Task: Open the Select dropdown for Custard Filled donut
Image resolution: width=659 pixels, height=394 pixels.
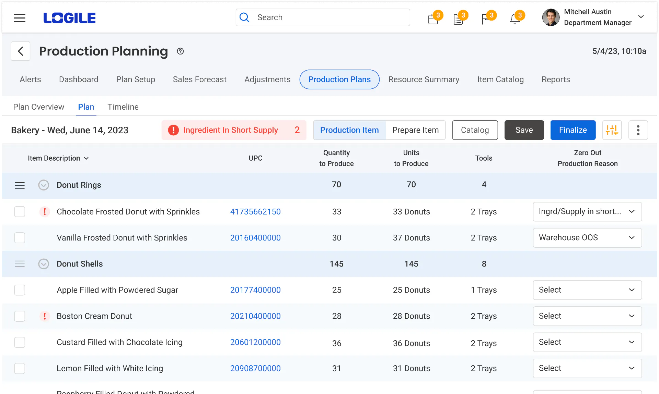Action: point(587,342)
